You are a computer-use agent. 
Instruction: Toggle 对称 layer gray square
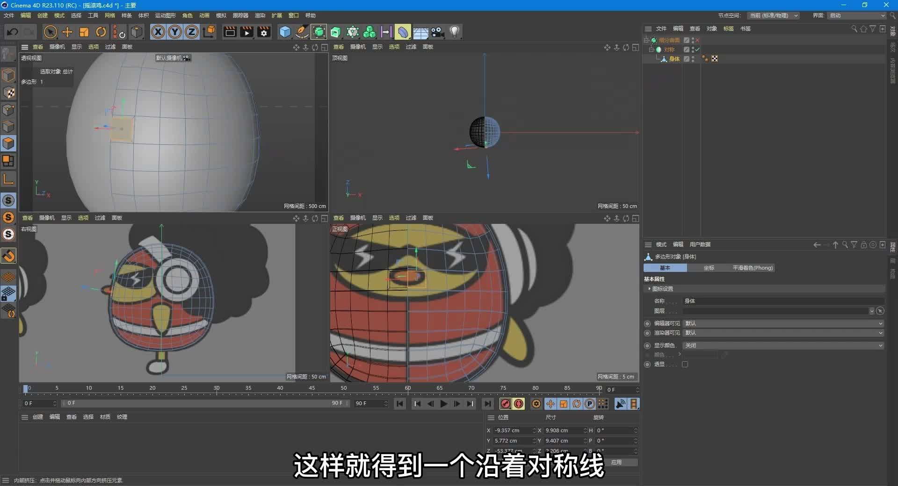click(x=687, y=50)
